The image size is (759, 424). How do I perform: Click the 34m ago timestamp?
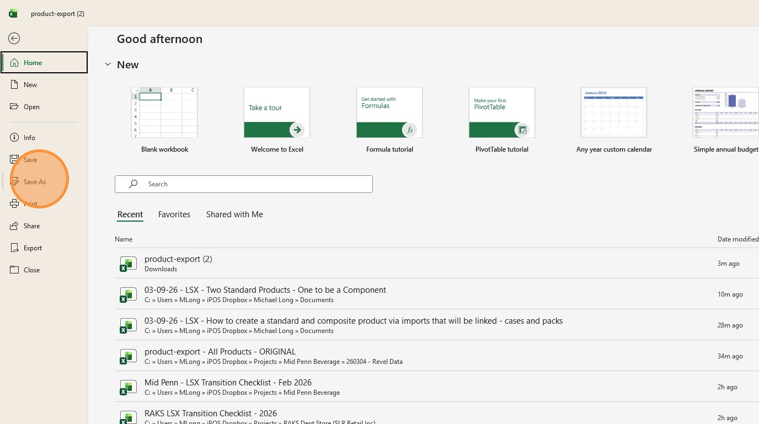[x=730, y=356]
